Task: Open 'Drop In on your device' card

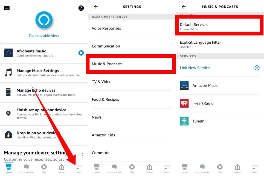Action: click(x=44, y=135)
